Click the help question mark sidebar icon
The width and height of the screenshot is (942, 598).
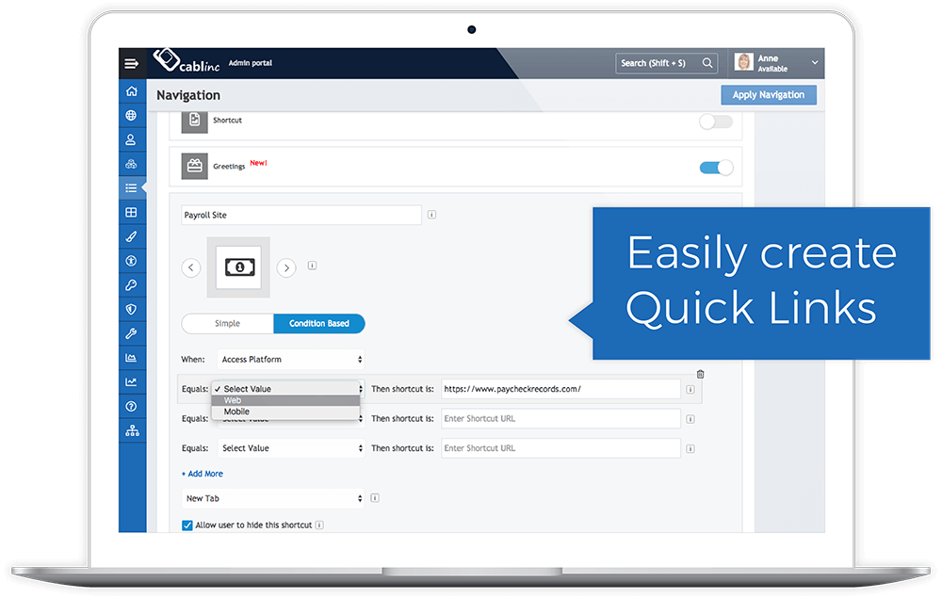coord(132,406)
